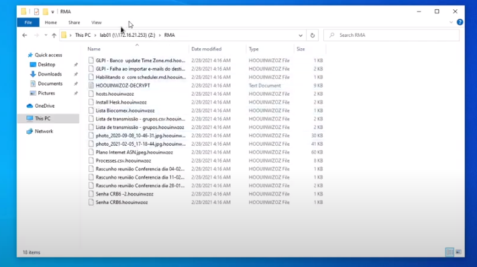Click file icon of HOOUINWZOZ-DECRYPT
Viewport: 477px width, 267px height.
click(91, 86)
